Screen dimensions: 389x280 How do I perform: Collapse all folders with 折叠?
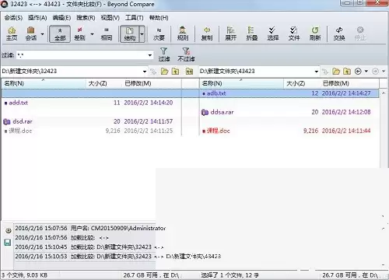point(251,33)
